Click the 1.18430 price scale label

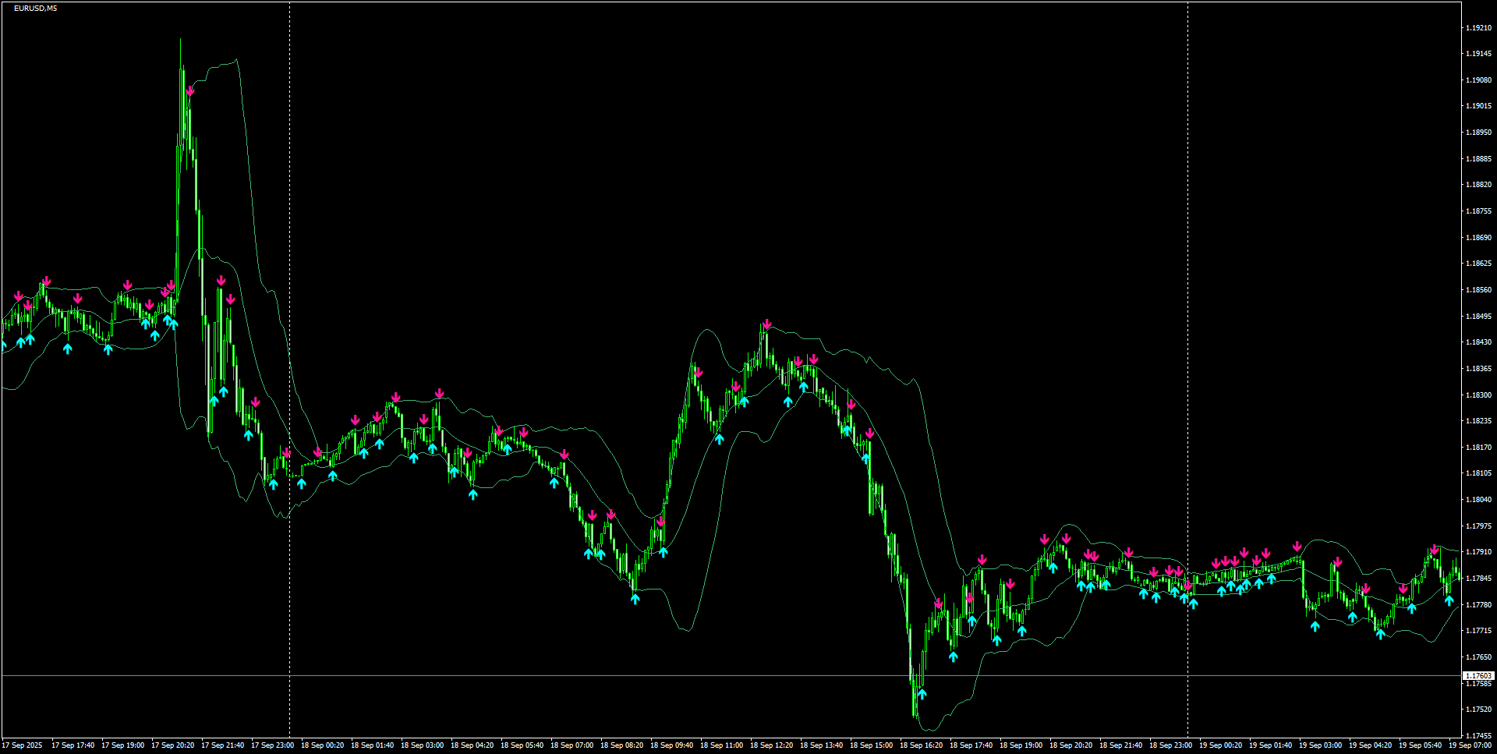[1478, 342]
